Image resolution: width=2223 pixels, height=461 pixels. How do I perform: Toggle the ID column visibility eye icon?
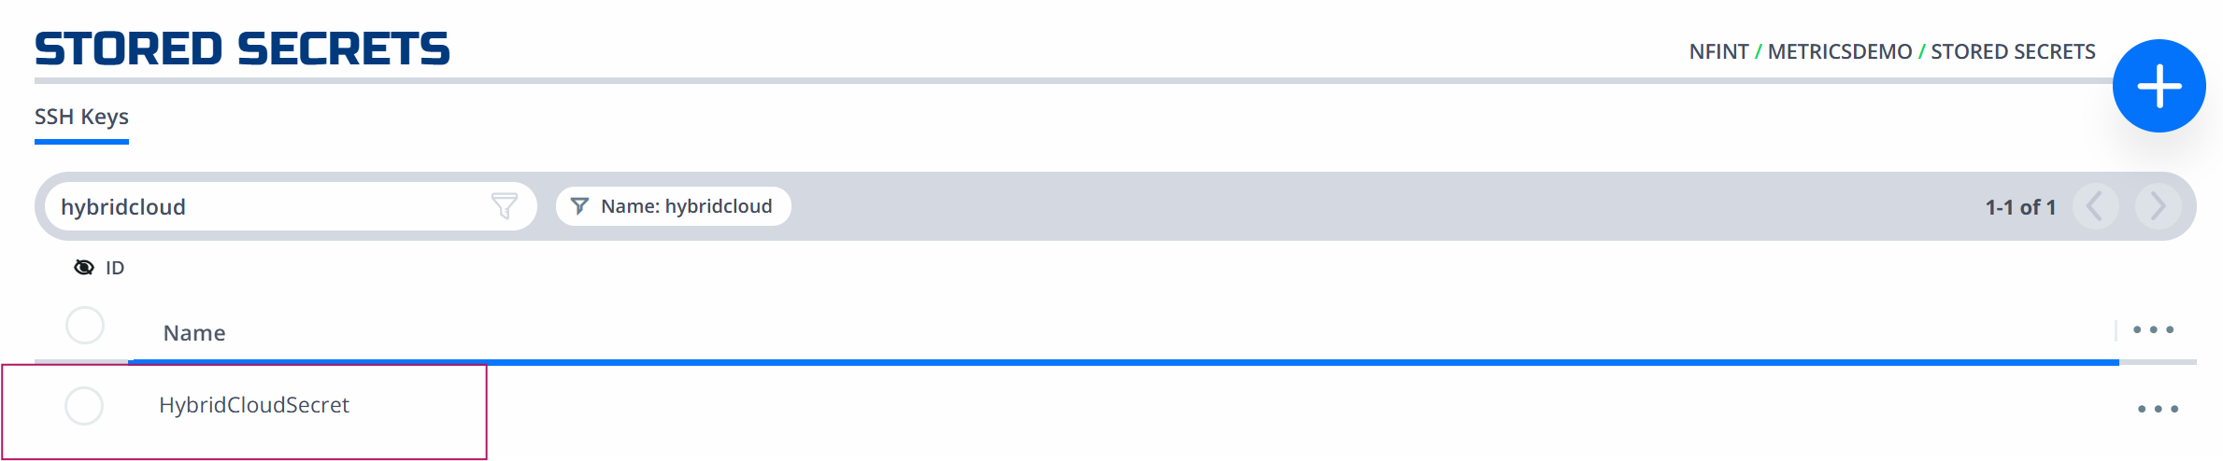point(84,268)
